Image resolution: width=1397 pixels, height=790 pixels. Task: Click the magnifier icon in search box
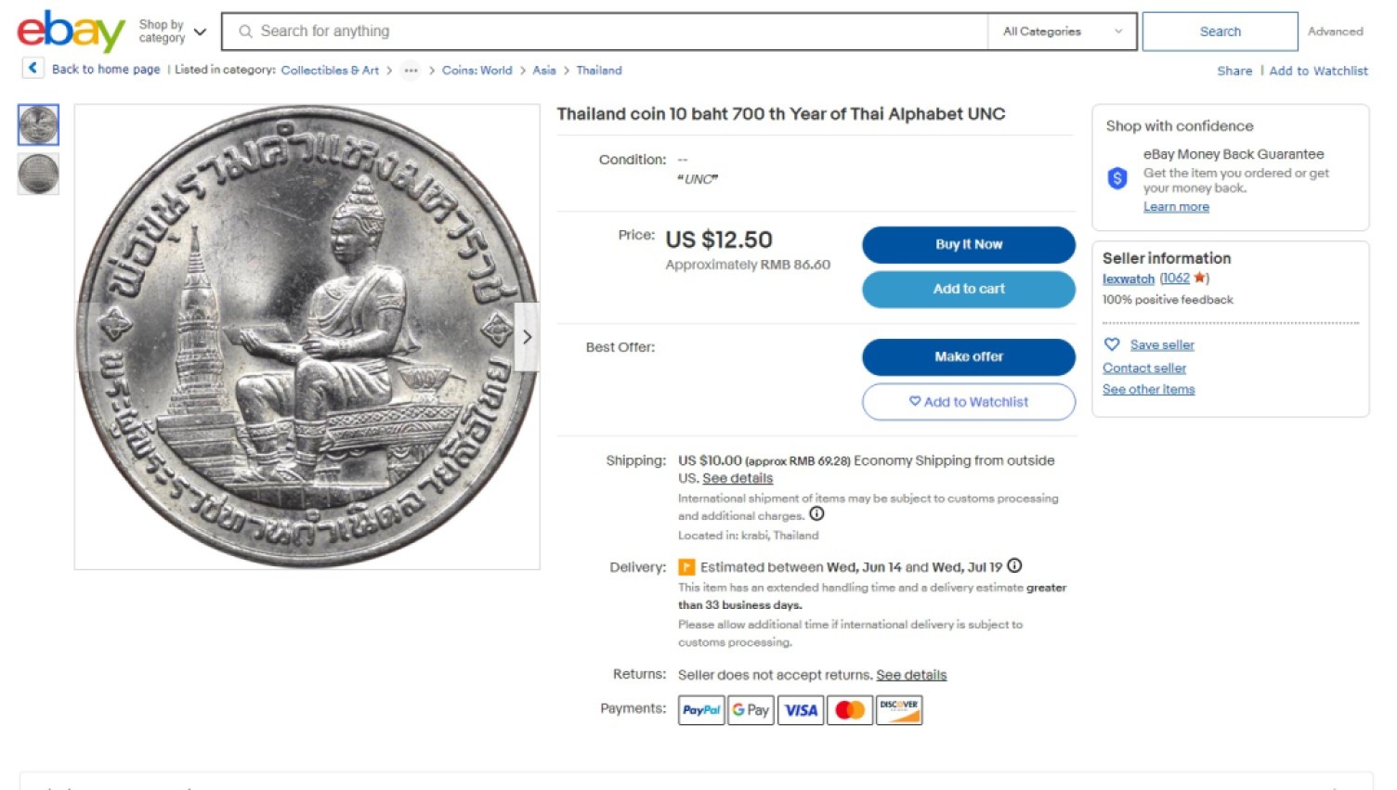coord(245,32)
